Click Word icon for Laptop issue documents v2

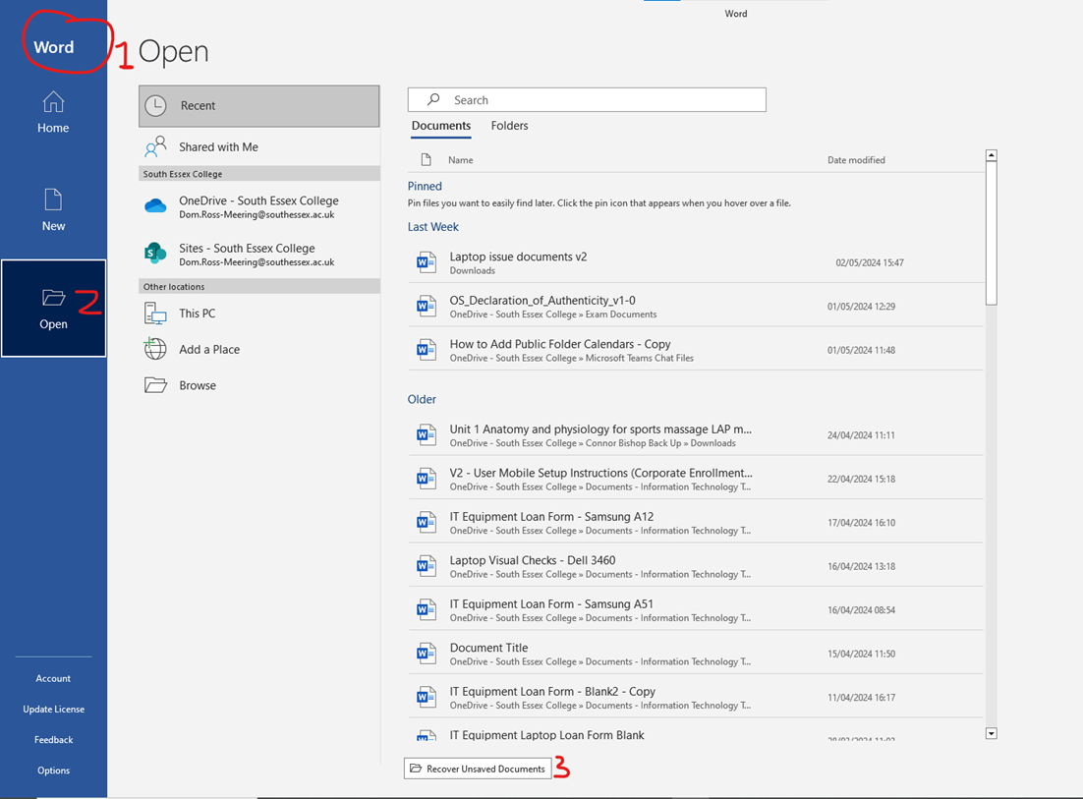click(427, 262)
